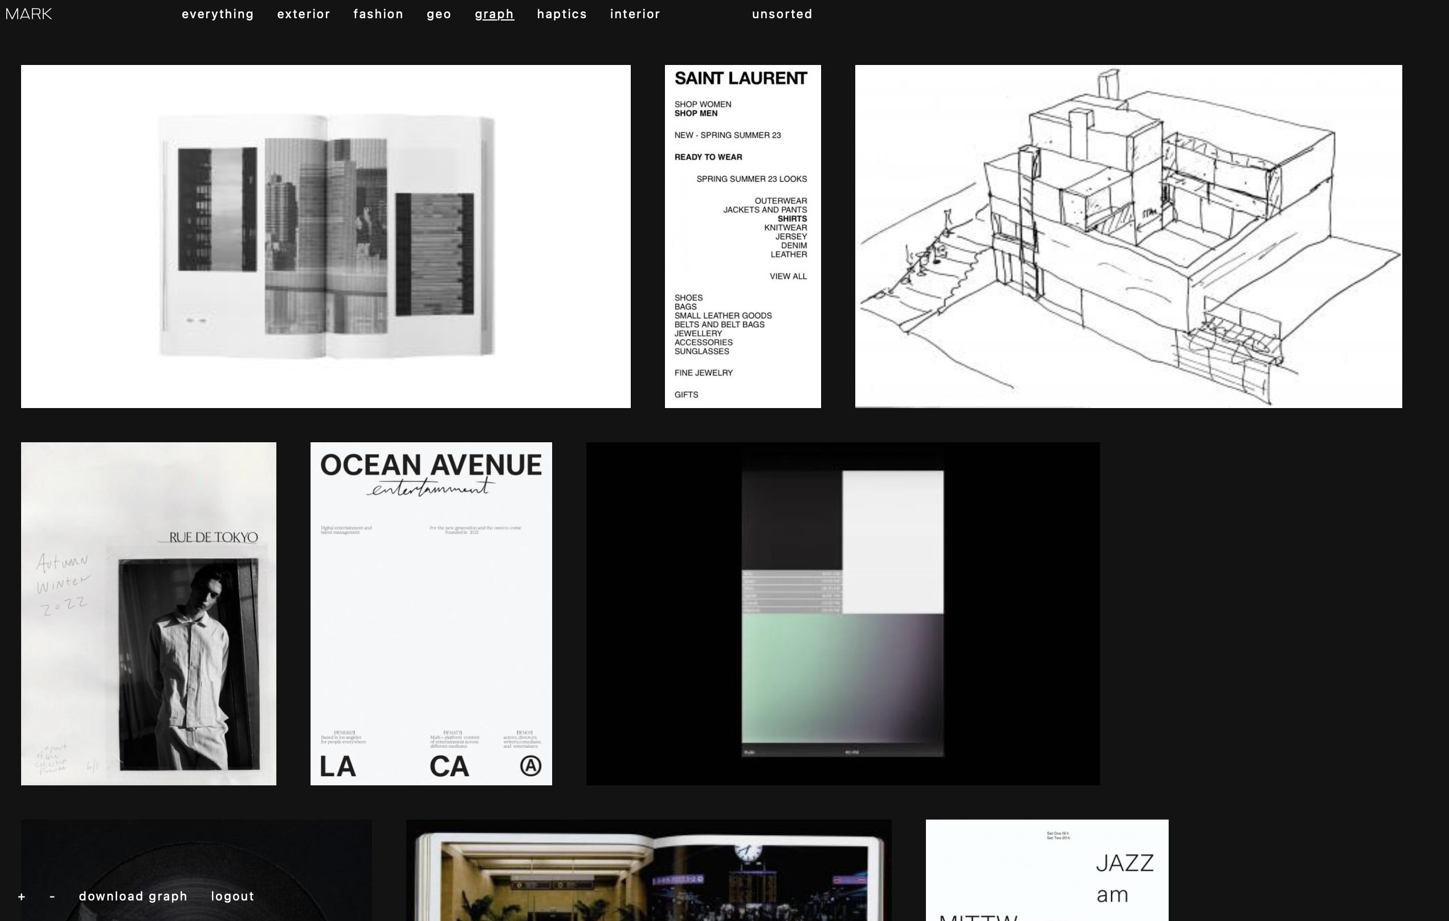Click the 'interior' category icon
Viewport: 1449px width, 921px height.
click(x=635, y=14)
